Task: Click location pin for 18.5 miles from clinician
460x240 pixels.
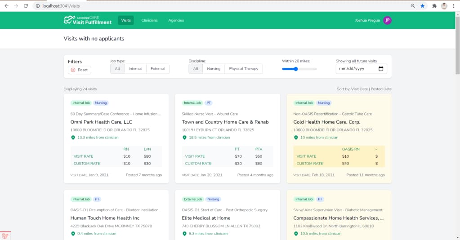Action: point(184,138)
